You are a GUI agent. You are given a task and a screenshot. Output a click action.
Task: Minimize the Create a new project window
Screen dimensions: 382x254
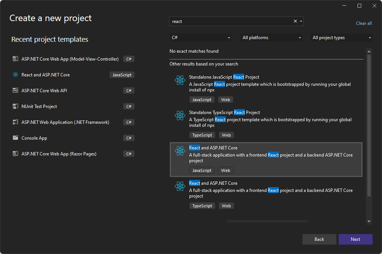pos(344,6)
